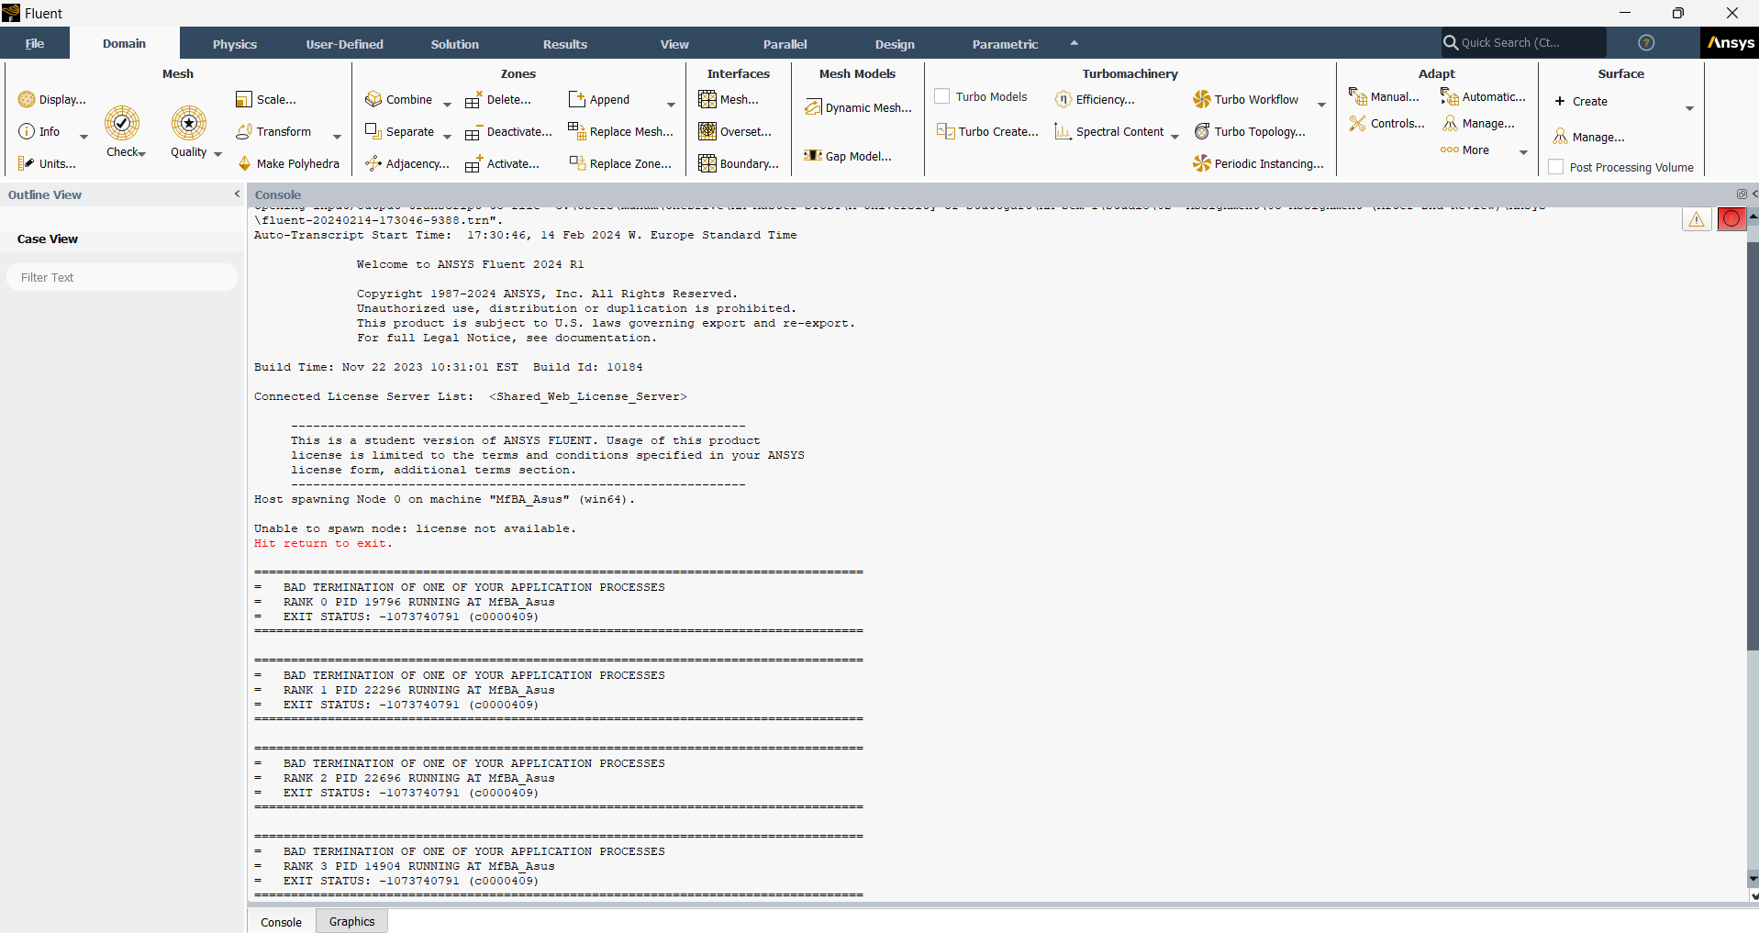The image size is (1759, 933).
Task: Click the Append zones tool
Action: tap(599, 99)
